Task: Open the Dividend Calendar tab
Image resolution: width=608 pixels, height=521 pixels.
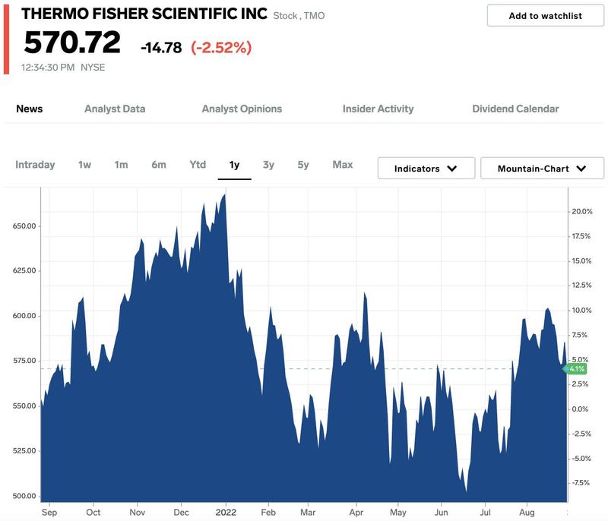Action: (515, 109)
